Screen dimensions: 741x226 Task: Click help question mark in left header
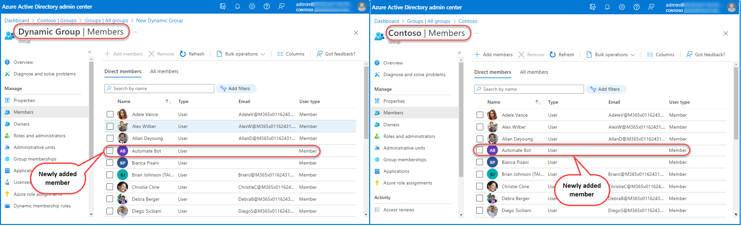click(267, 6)
